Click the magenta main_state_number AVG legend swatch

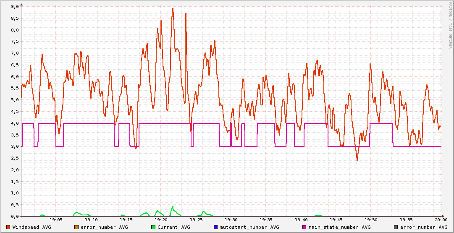click(x=304, y=227)
